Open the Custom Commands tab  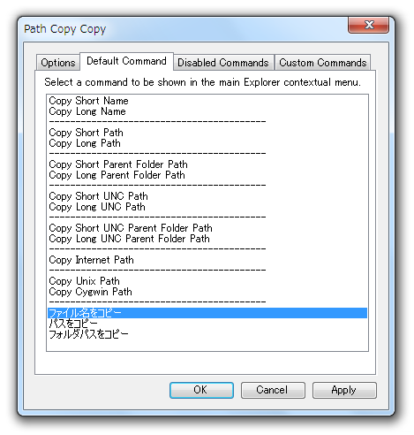coord(322,63)
